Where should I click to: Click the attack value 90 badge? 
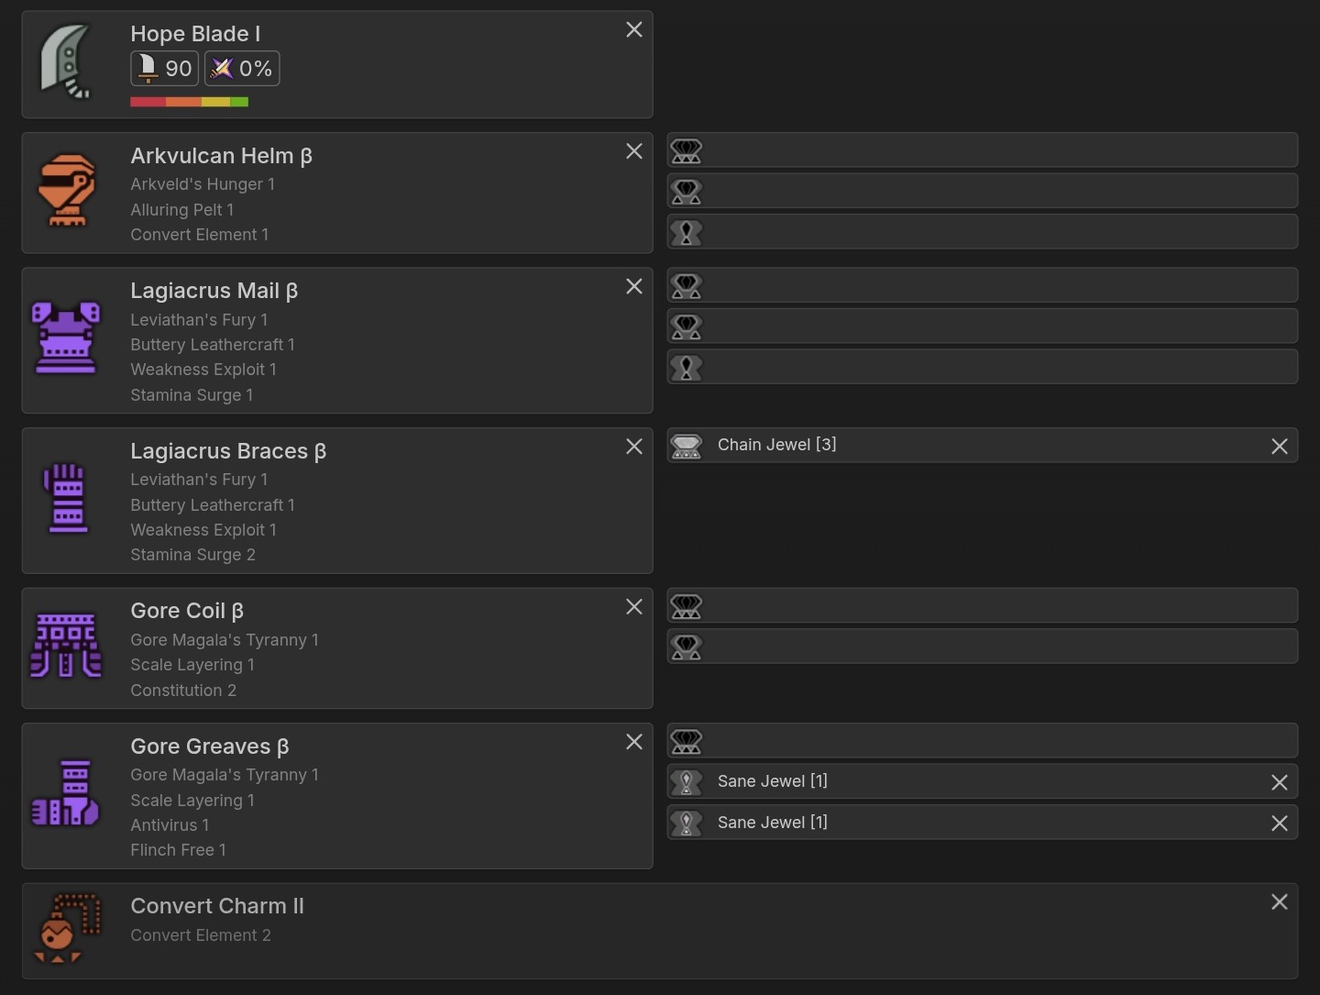165,69
